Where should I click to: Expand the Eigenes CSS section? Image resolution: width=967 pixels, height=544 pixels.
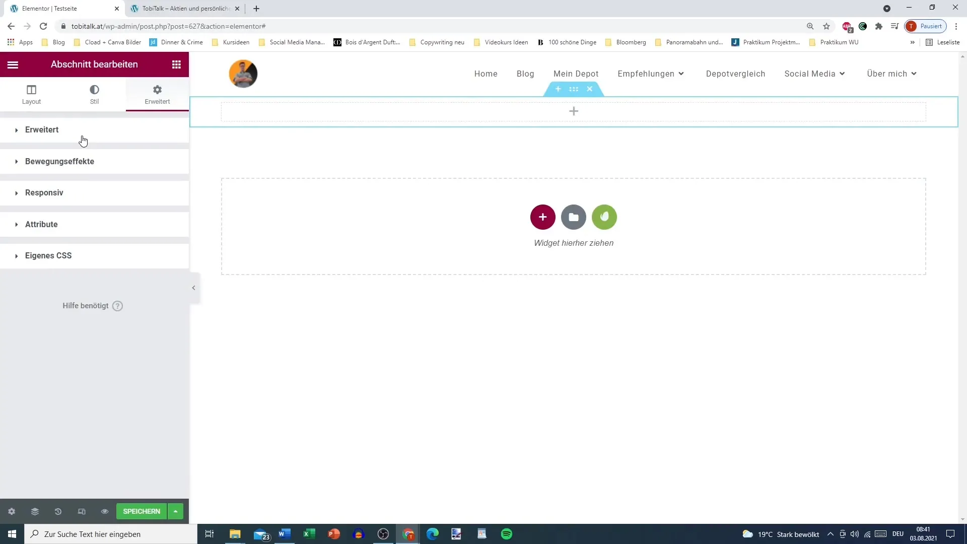pyautogui.click(x=94, y=256)
